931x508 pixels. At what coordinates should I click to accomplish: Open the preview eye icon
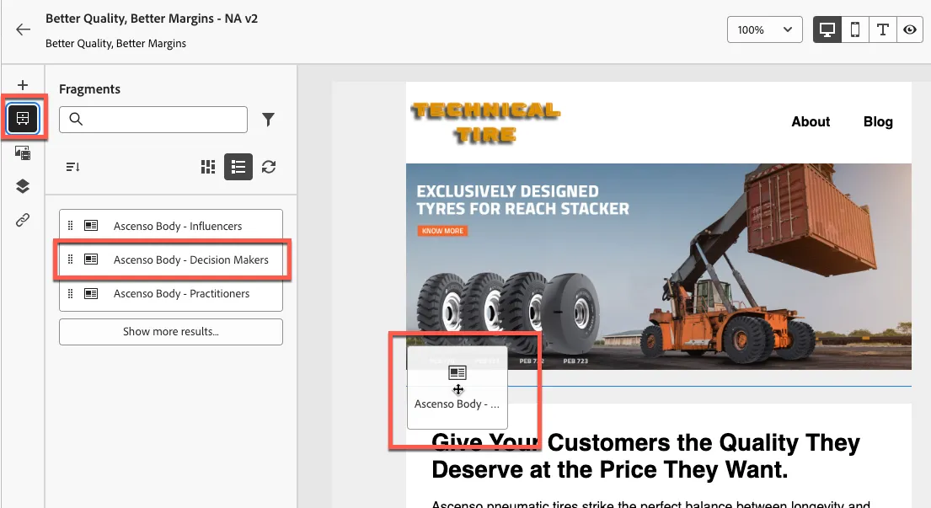point(910,29)
